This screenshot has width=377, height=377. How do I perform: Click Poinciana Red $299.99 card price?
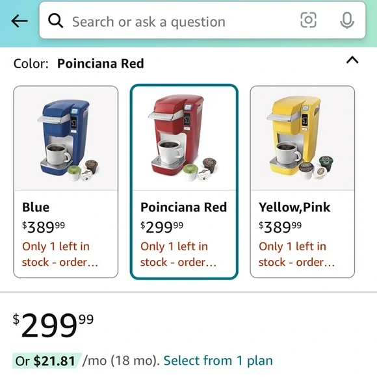click(x=162, y=227)
